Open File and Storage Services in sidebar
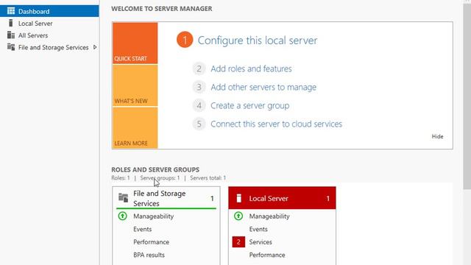Viewport: 471px width, 265px height. pyautogui.click(x=49, y=47)
